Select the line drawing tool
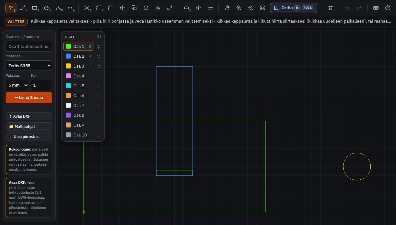Screen dimensions: 396x225 point(23,8)
